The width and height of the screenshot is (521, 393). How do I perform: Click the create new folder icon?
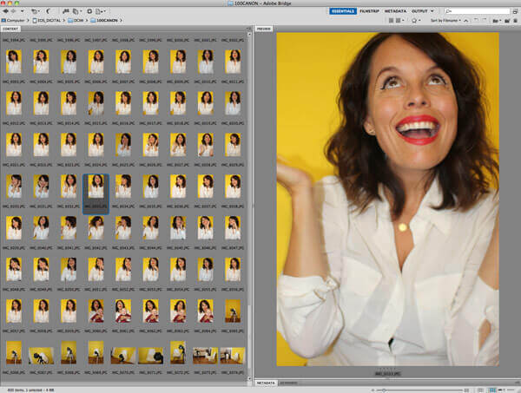coord(507,21)
